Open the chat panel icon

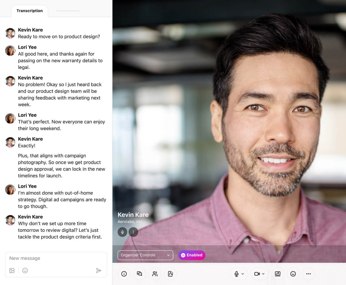click(139, 274)
